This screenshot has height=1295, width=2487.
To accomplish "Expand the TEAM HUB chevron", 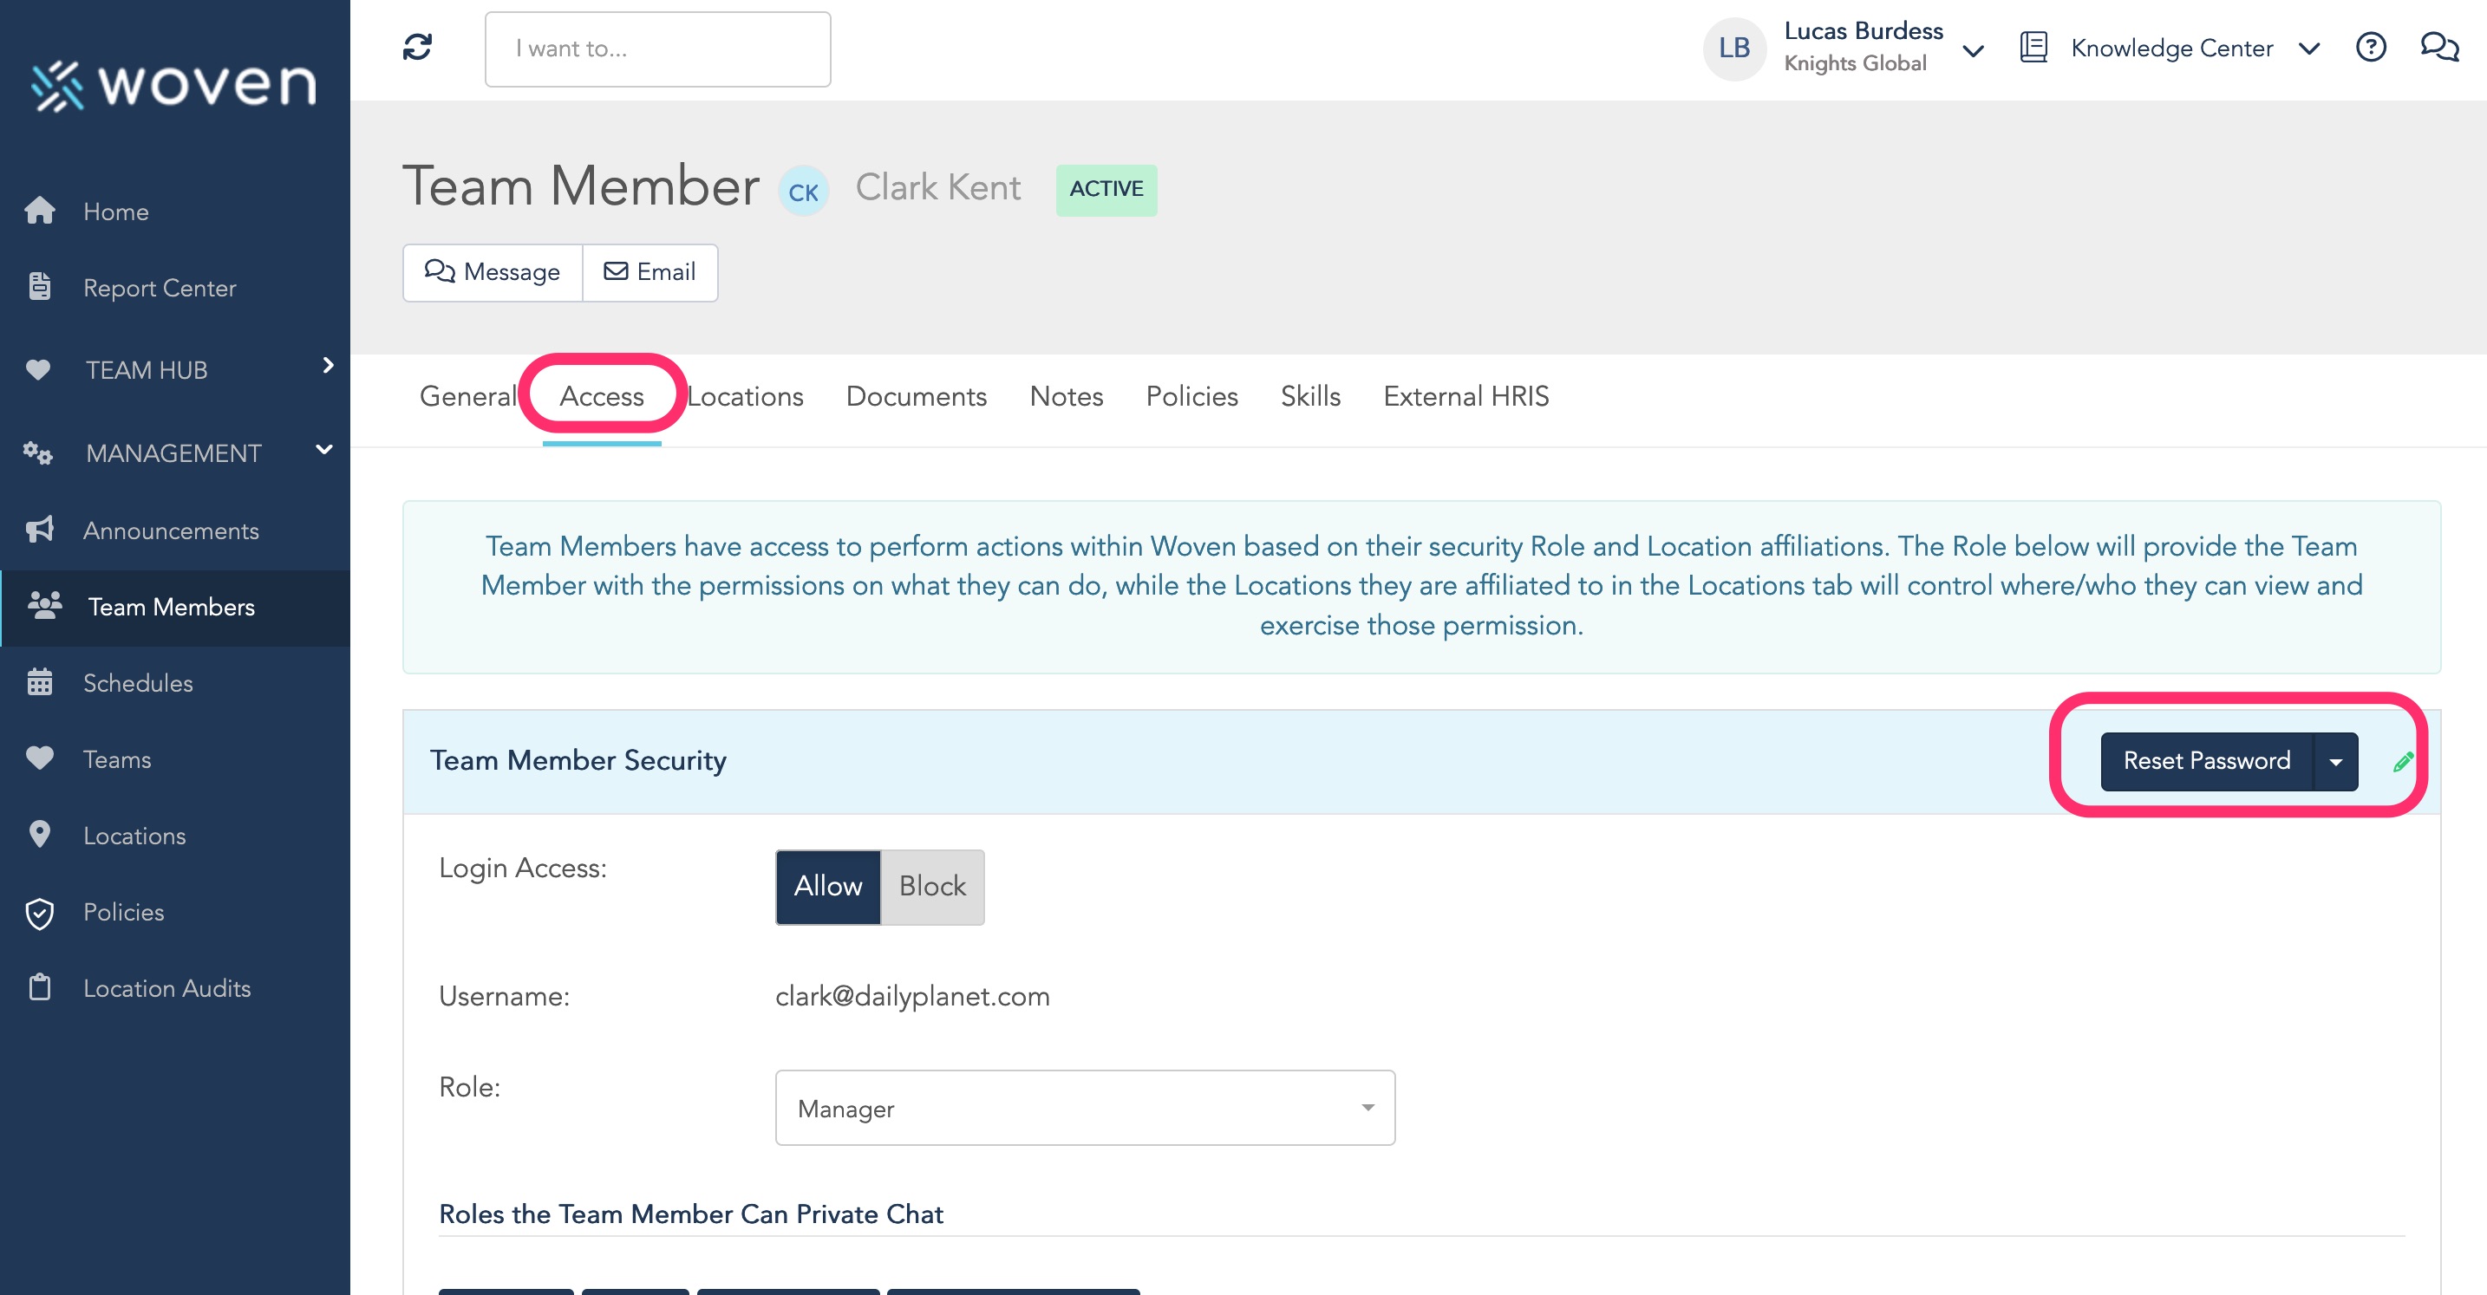I will (x=327, y=366).
